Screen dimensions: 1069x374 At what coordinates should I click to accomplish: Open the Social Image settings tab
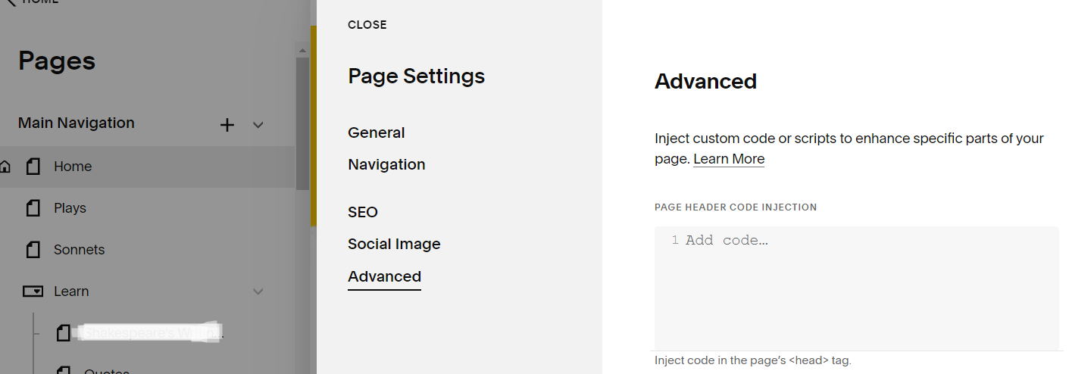tap(394, 244)
